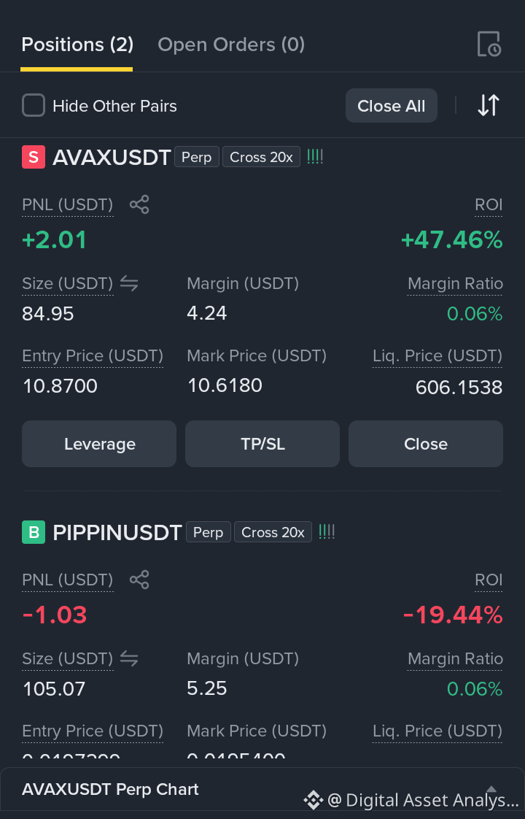Click the Close All button
This screenshot has height=819, width=525.
[x=392, y=106]
